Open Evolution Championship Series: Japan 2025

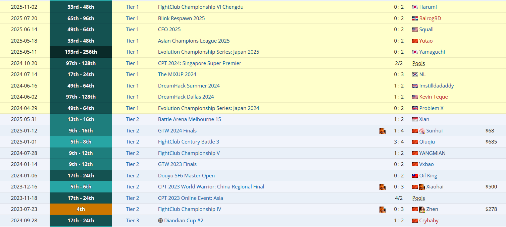209,52
